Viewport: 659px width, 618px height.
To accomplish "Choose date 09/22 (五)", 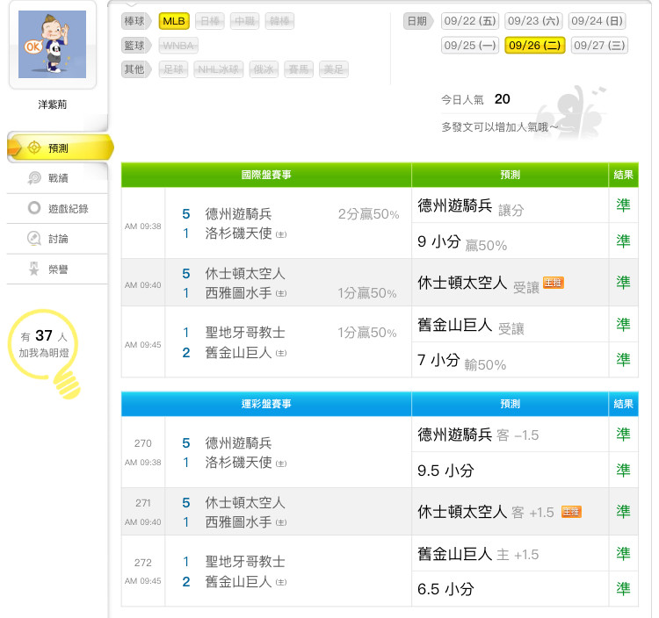I will (x=470, y=21).
